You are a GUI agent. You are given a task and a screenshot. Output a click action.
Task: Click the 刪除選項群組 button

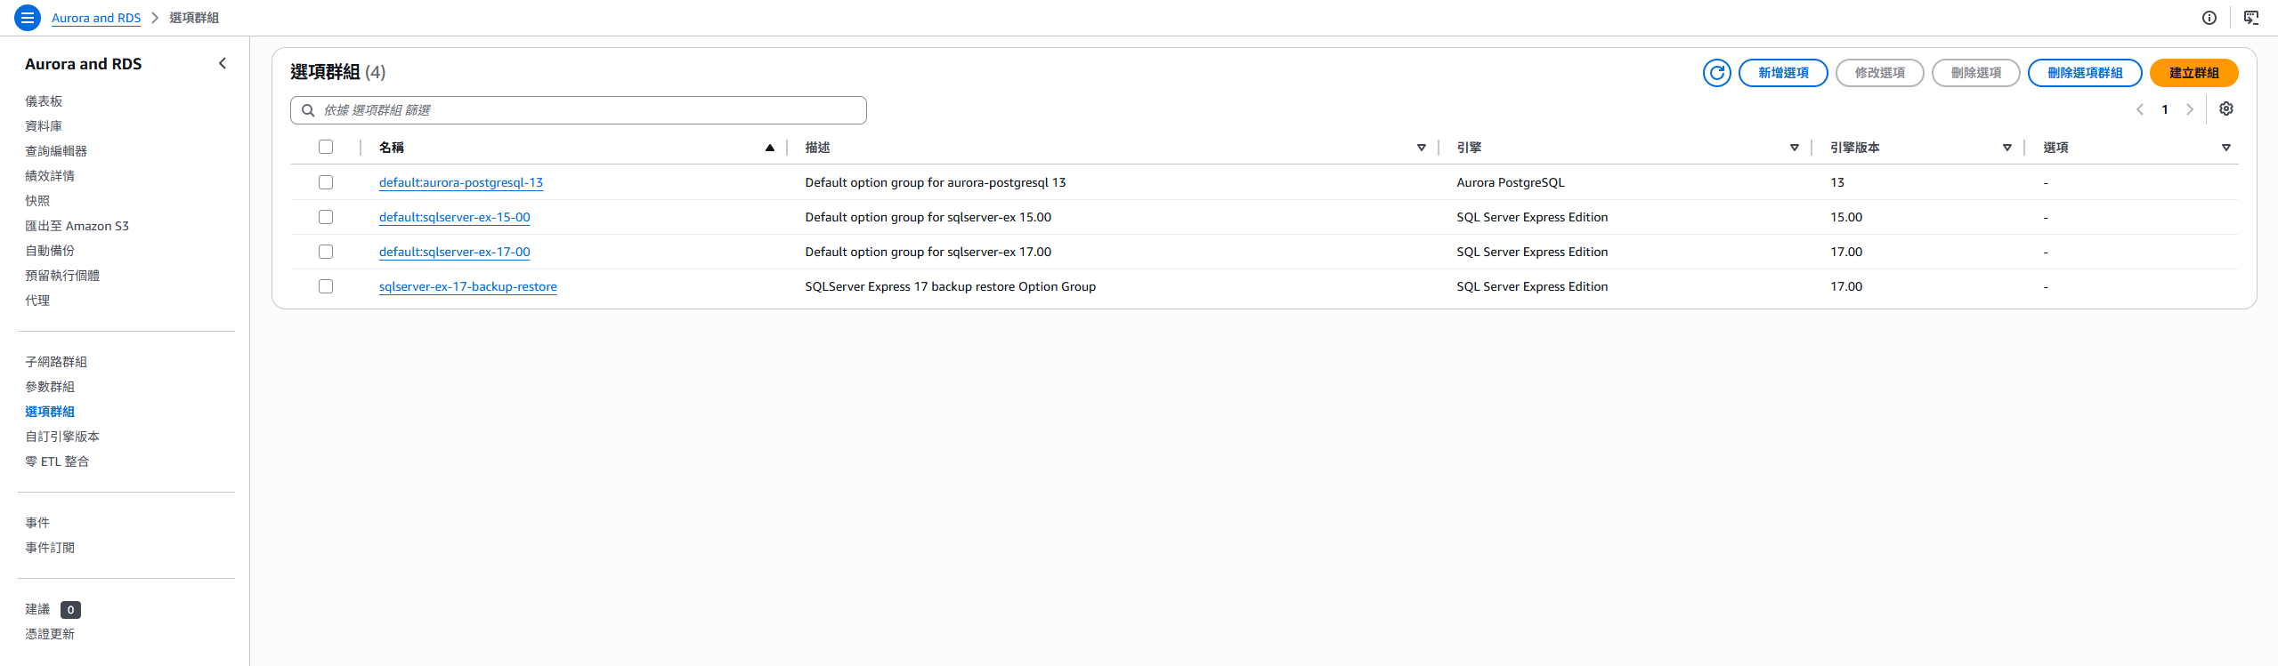pos(2085,73)
